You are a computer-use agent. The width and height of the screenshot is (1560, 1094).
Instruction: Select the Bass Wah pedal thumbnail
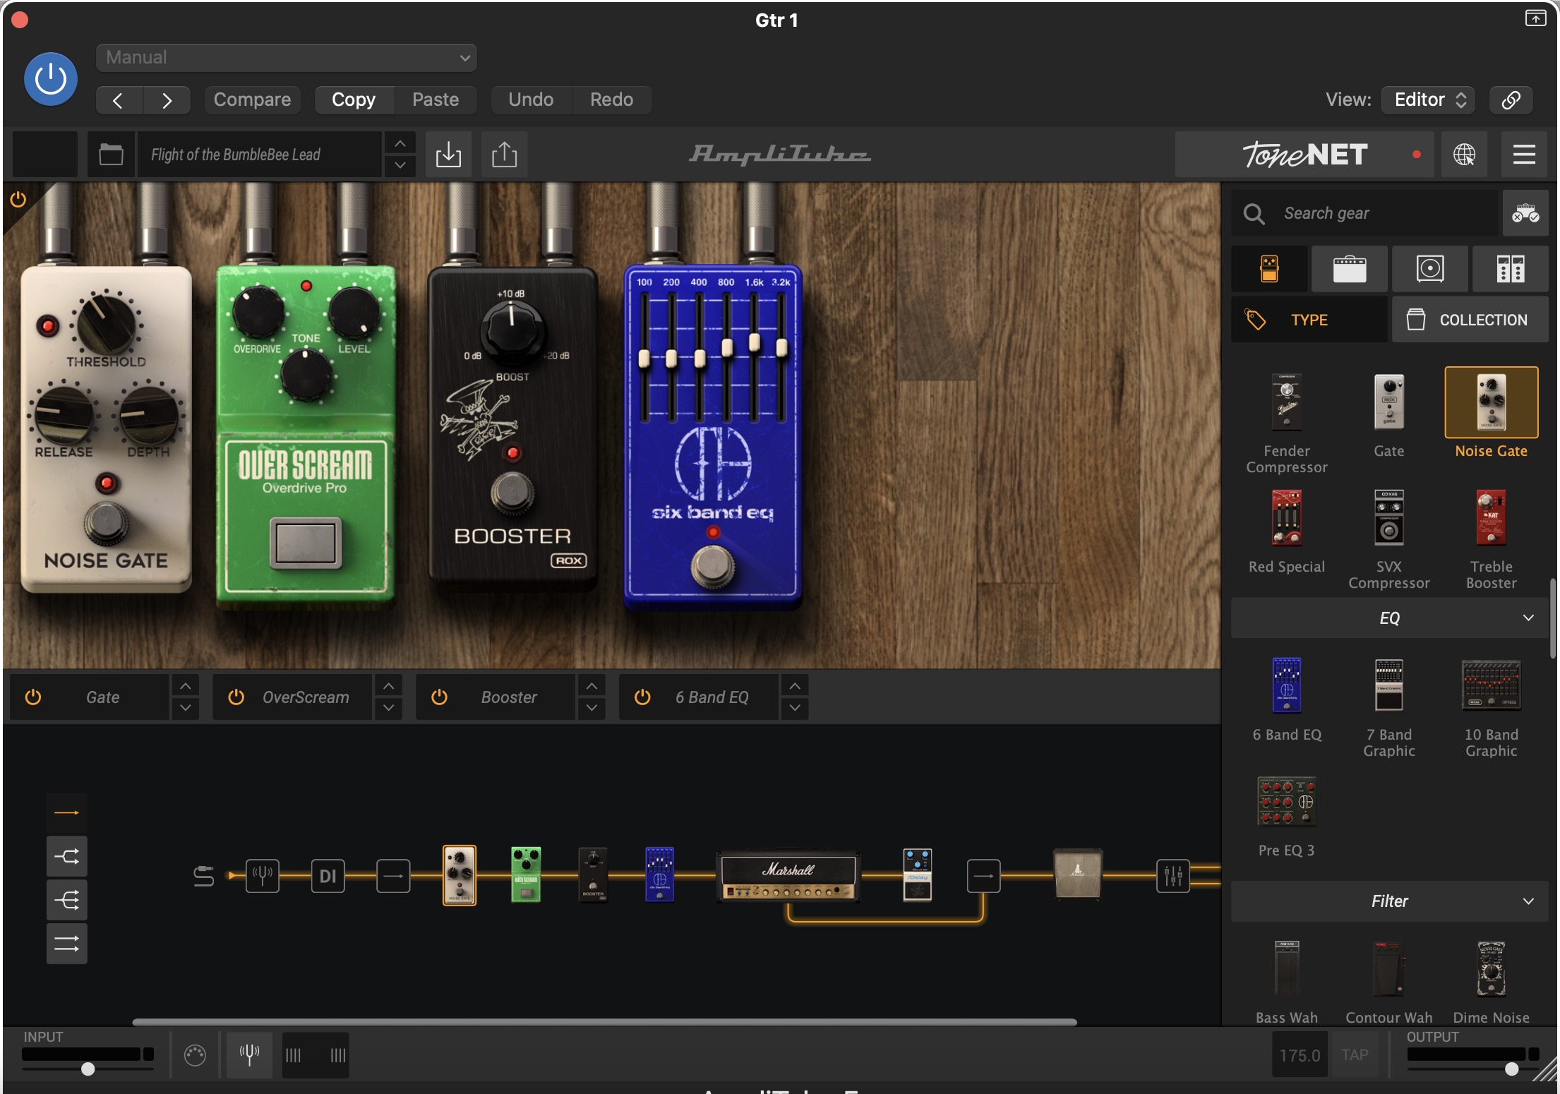click(x=1287, y=968)
